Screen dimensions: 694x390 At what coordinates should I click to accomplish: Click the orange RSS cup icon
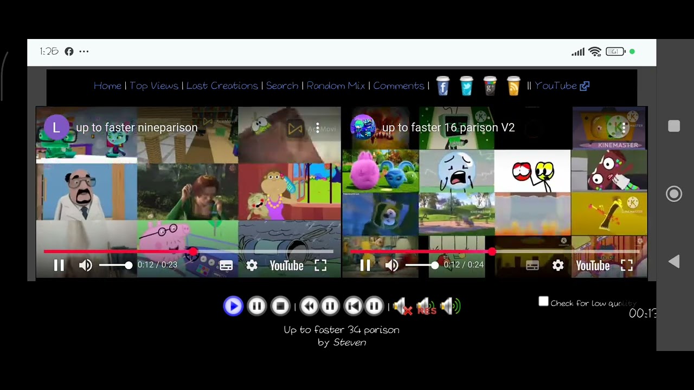pos(513,86)
